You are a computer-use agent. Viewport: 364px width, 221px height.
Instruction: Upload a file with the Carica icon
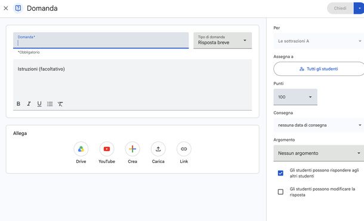point(158,149)
